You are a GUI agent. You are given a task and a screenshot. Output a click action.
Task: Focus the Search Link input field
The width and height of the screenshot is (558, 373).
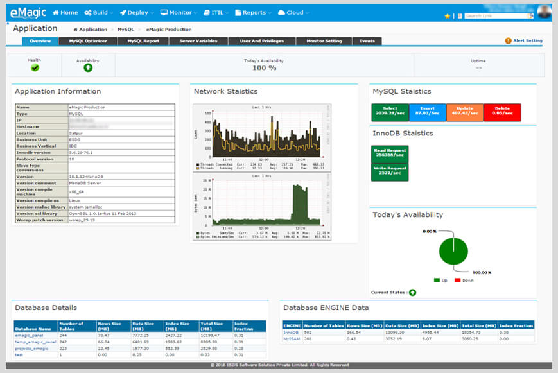[496, 16]
